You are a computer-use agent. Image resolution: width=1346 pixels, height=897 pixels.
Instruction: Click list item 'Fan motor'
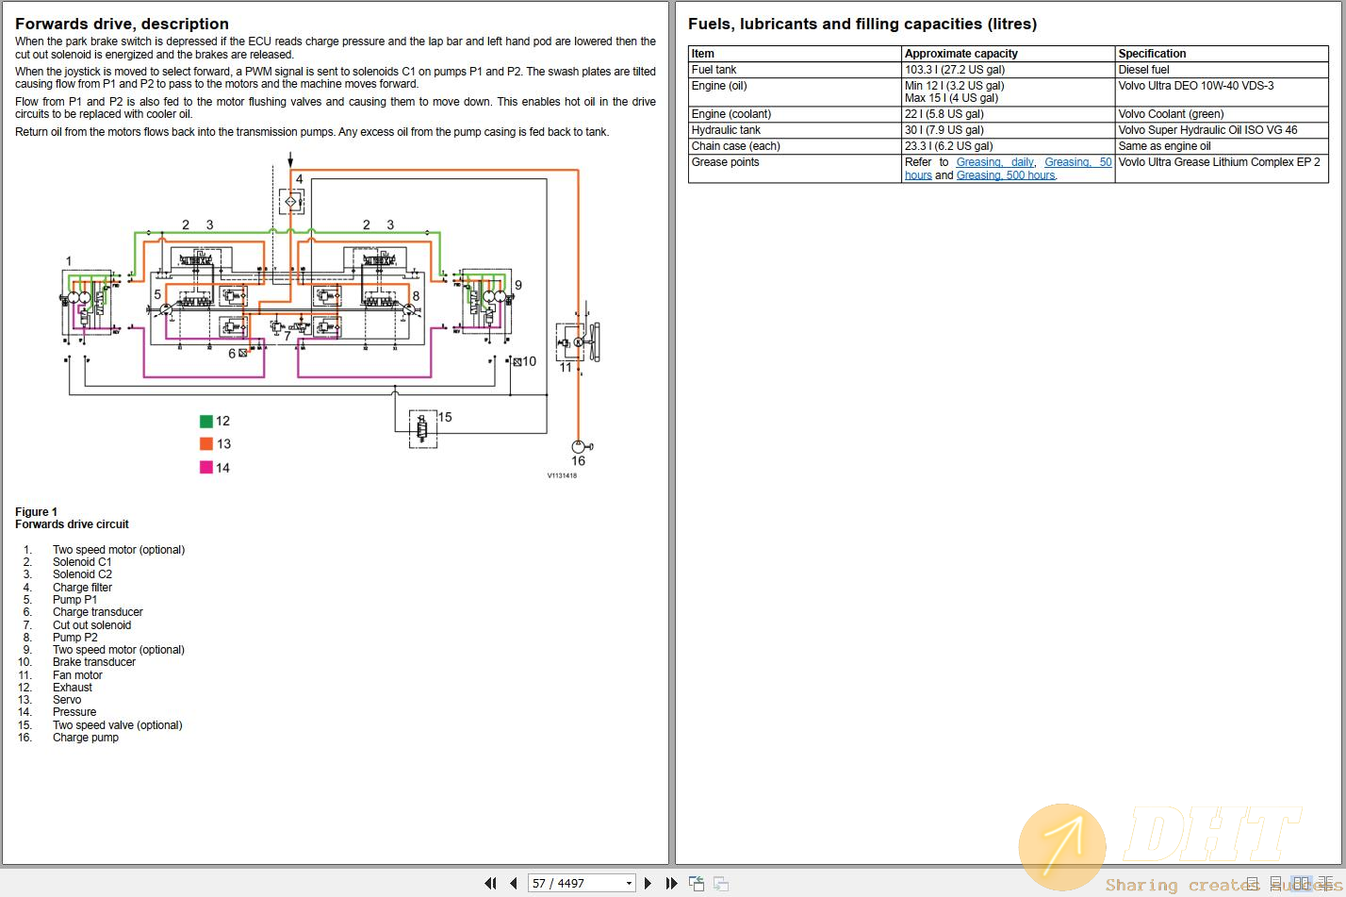(x=77, y=675)
